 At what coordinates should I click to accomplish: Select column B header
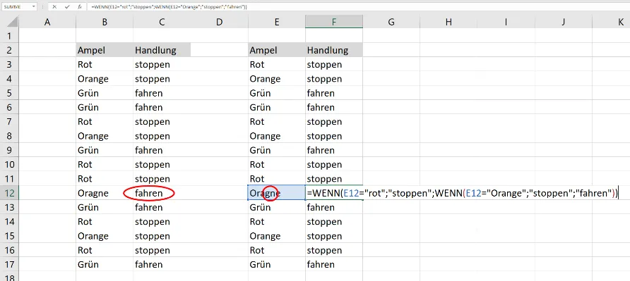point(105,23)
